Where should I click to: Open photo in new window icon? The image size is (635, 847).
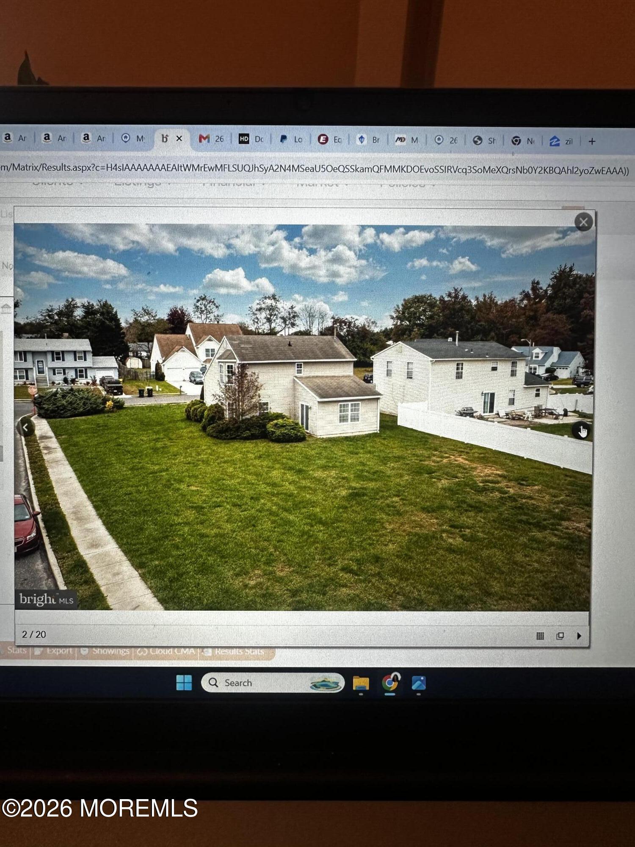point(560,636)
